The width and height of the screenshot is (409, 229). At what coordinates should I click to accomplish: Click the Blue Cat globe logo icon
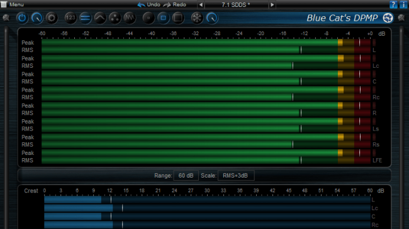(x=388, y=18)
